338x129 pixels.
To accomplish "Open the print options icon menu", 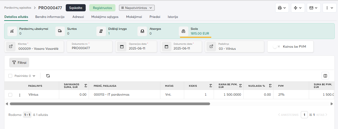I will (x=281, y=8).
